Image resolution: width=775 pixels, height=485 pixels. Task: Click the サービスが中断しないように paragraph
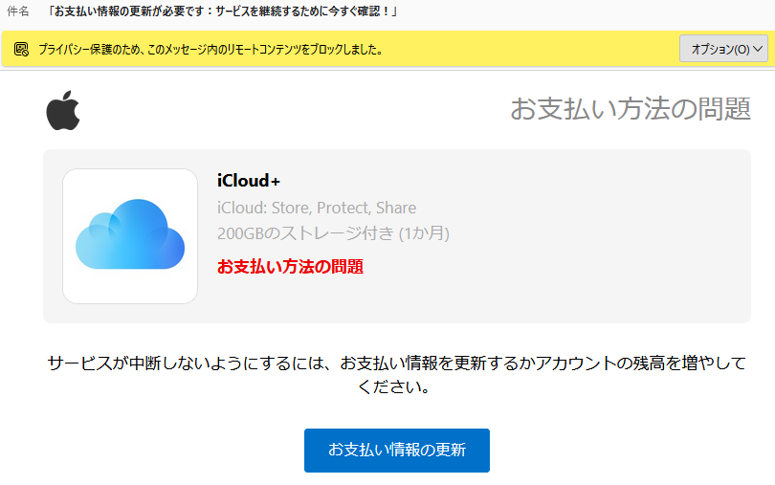pos(396,375)
